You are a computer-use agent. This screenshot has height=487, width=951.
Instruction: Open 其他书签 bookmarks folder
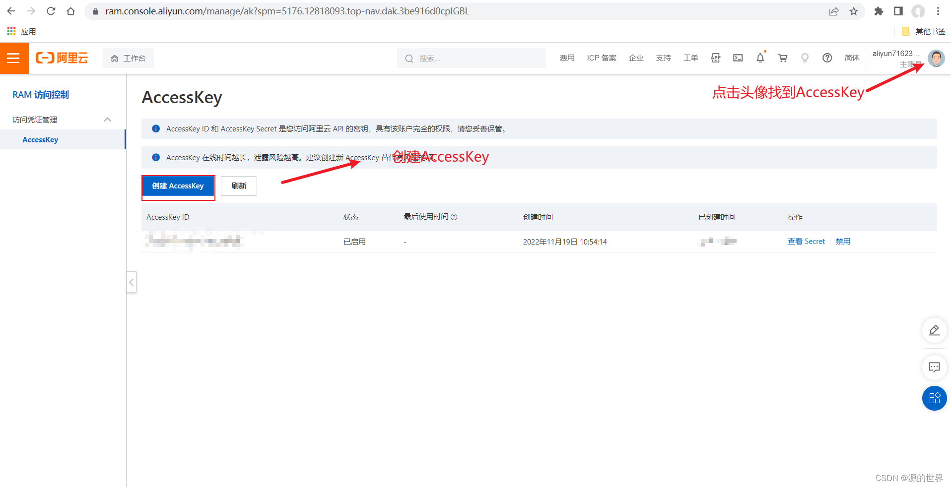pyautogui.click(x=923, y=31)
